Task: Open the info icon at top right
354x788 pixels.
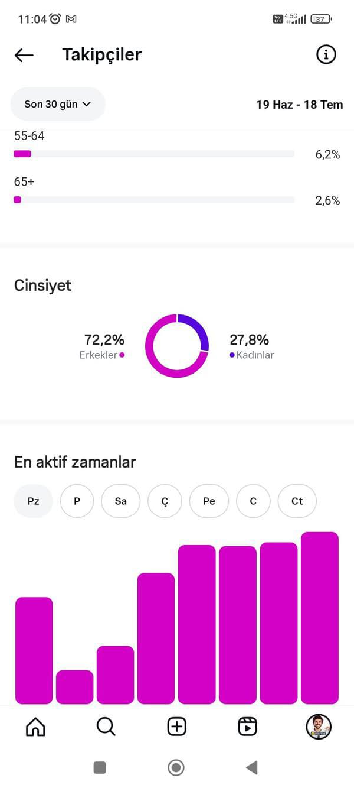Action: [326, 55]
